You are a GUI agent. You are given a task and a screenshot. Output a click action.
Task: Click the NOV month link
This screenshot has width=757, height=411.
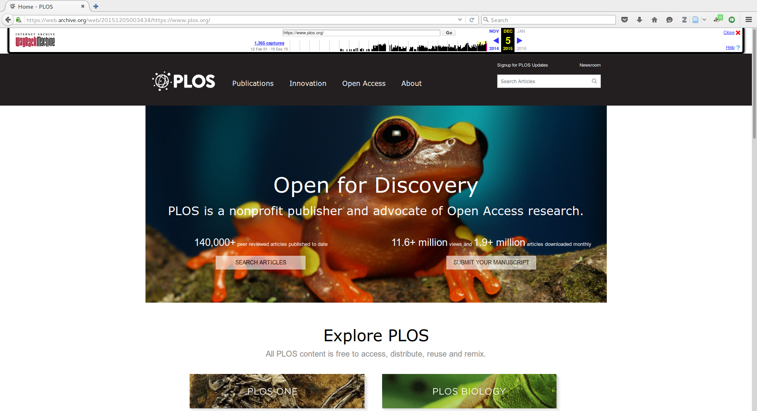click(x=494, y=31)
